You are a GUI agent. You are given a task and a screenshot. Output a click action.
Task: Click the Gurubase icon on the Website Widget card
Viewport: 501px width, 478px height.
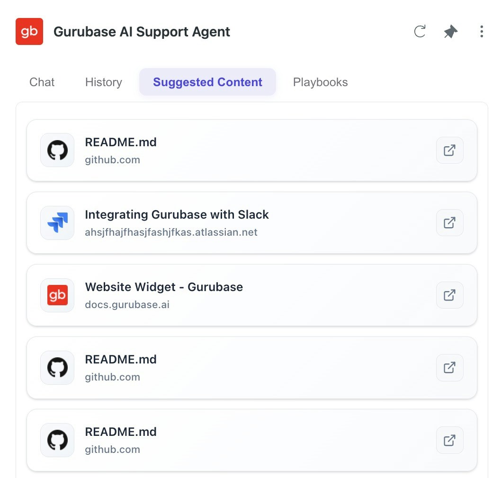tap(57, 295)
